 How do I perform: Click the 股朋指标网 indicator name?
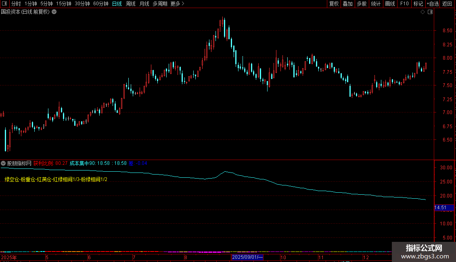[x=19, y=163]
